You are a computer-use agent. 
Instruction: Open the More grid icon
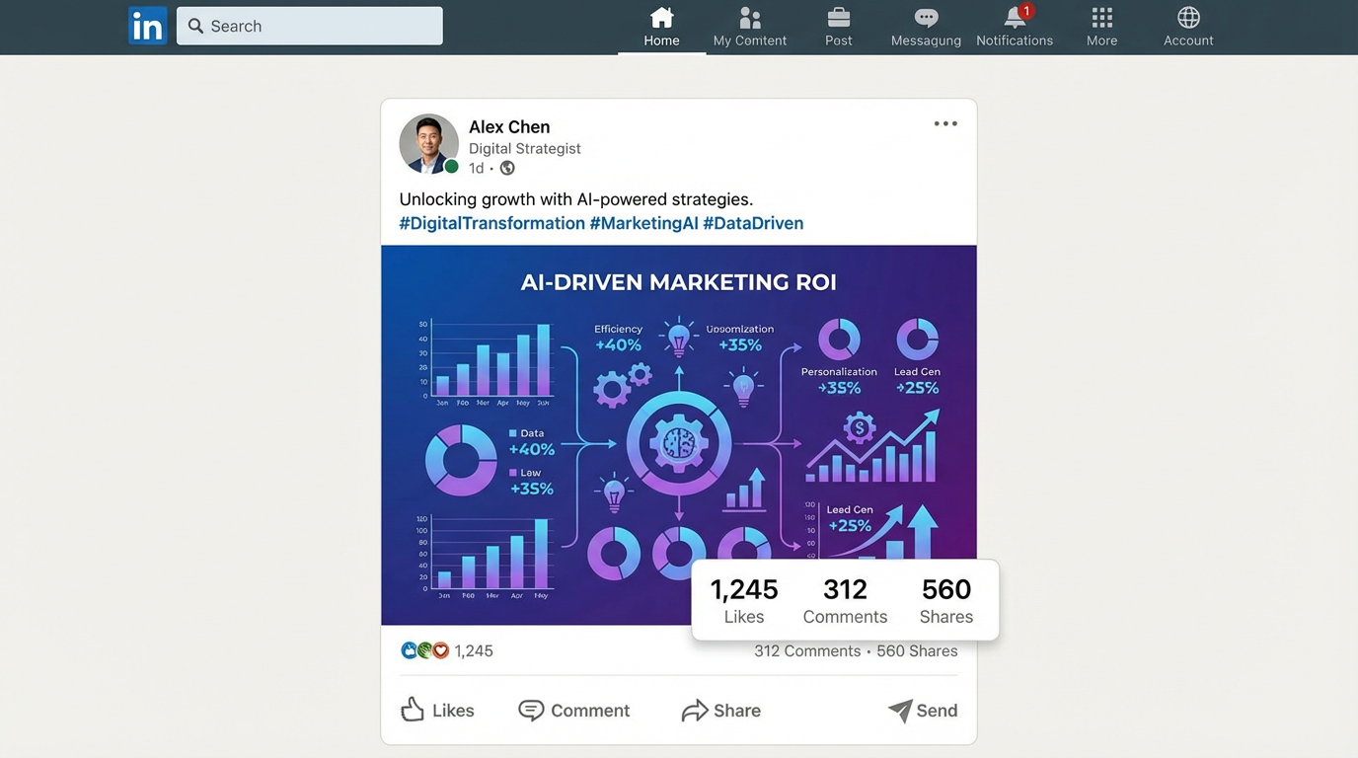pyautogui.click(x=1101, y=18)
